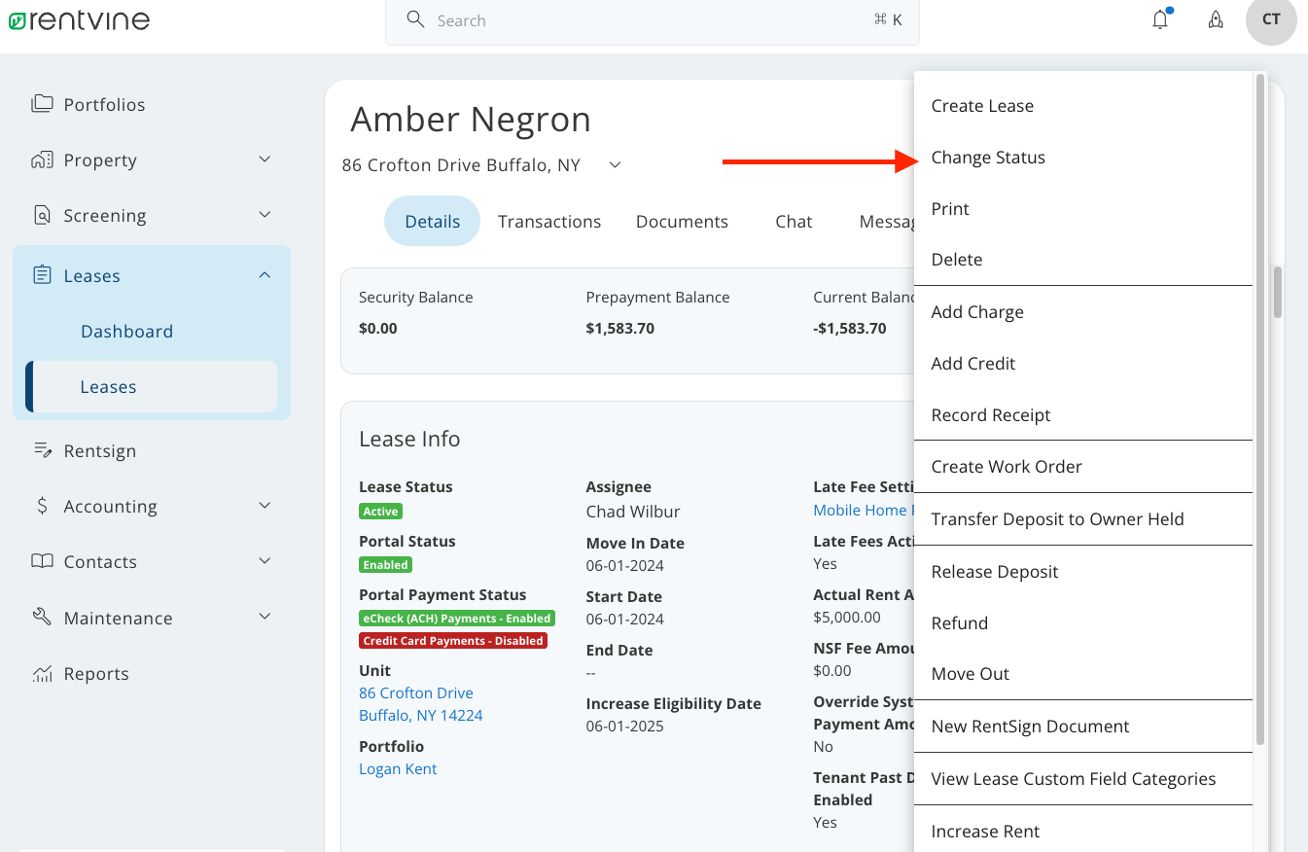Image resolution: width=1308 pixels, height=852 pixels.
Task: Click the Rentsign signature icon
Action: click(42, 450)
